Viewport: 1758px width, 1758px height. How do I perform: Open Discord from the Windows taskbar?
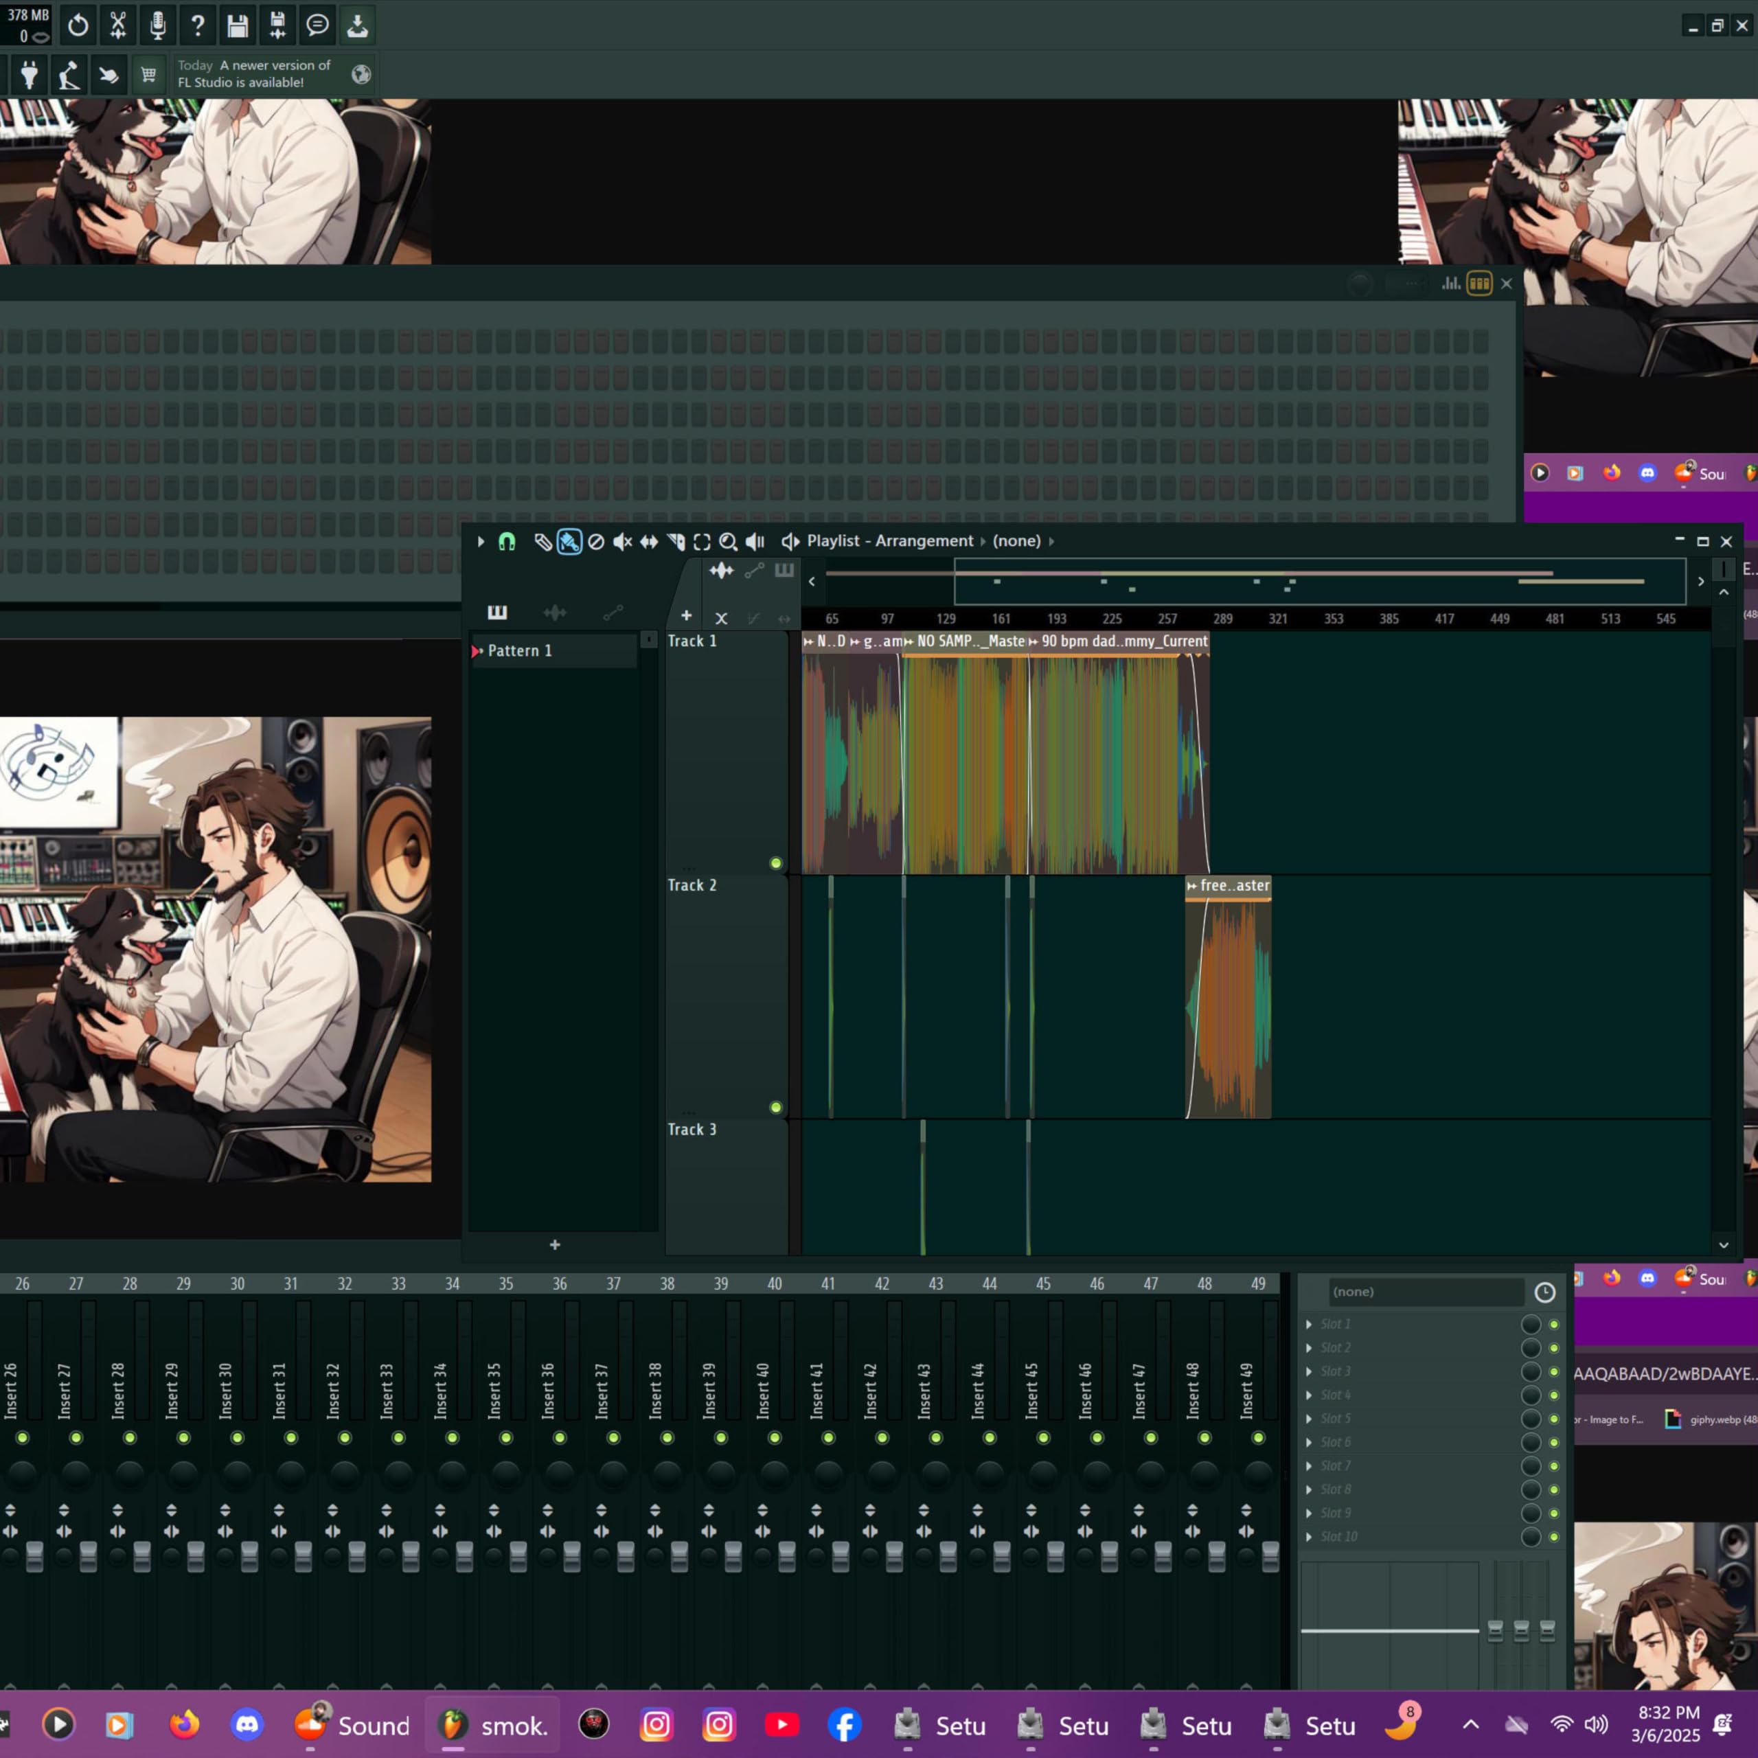pos(247,1724)
